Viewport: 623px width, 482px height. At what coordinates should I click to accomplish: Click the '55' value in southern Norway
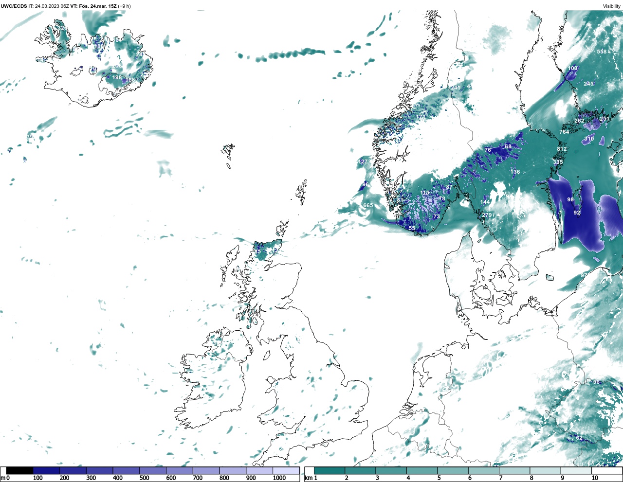(x=412, y=228)
